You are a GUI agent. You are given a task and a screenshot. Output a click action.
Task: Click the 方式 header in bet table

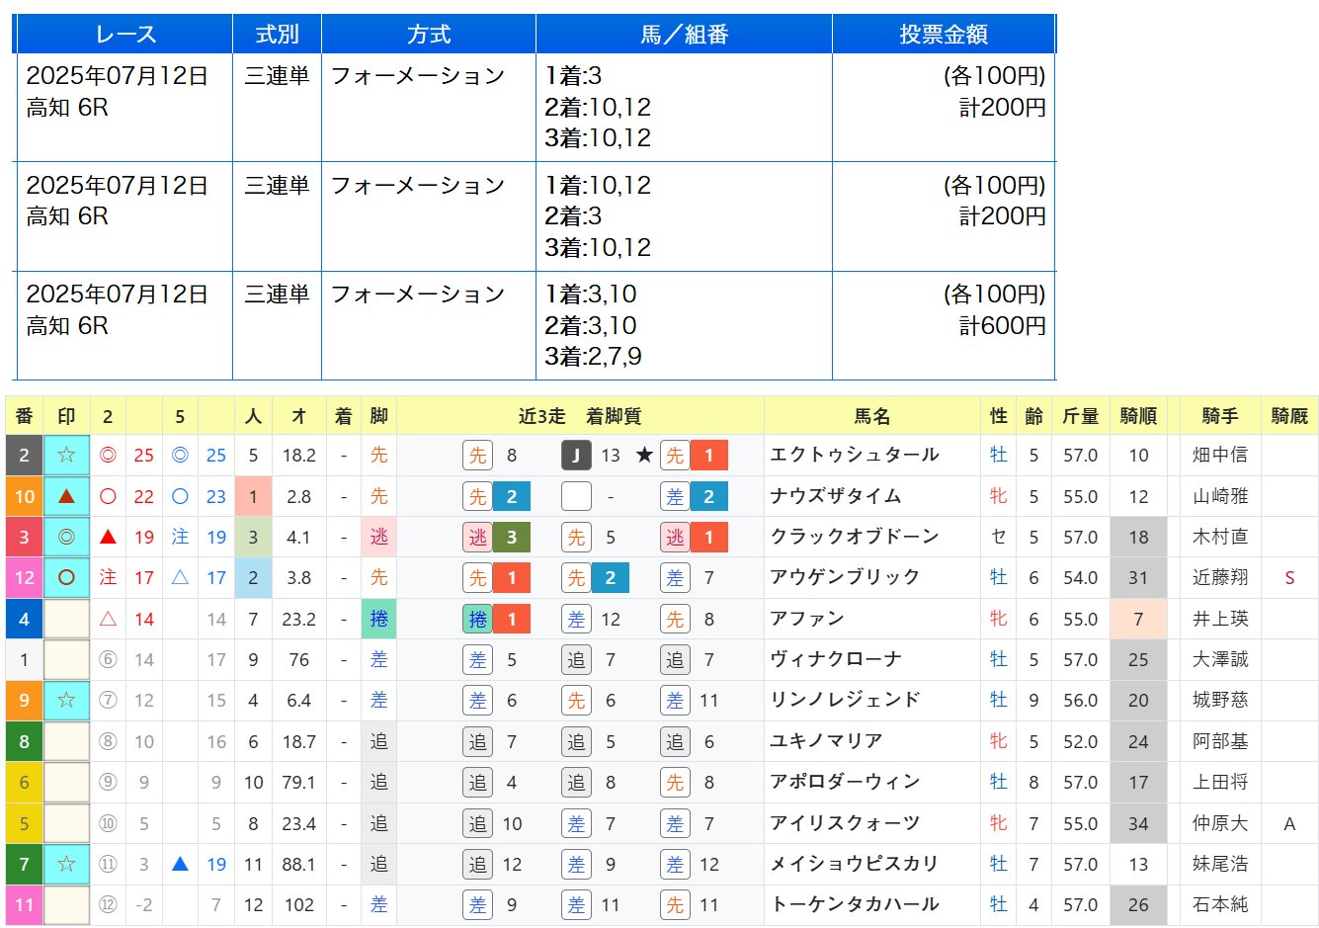[429, 34]
